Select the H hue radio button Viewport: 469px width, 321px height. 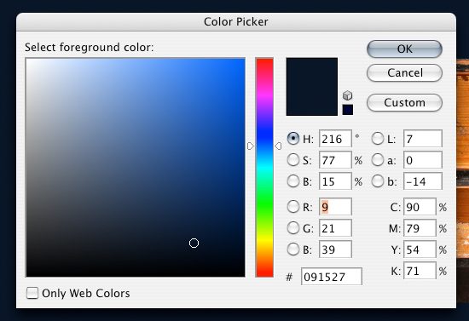click(293, 139)
